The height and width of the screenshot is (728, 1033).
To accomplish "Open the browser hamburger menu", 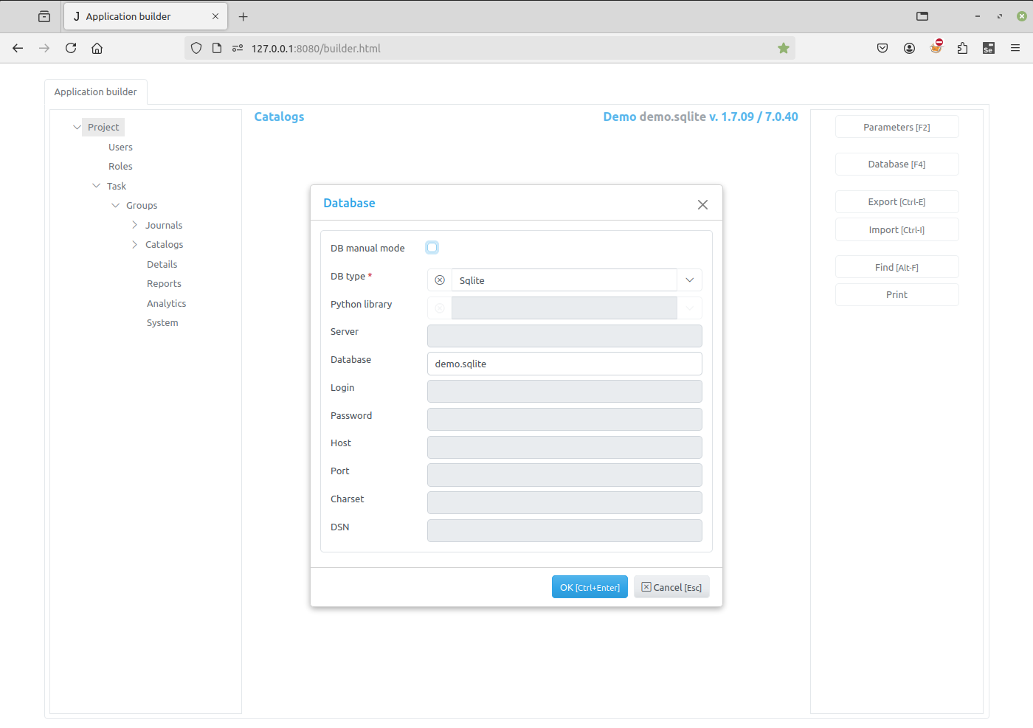I will [x=1015, y=48].
